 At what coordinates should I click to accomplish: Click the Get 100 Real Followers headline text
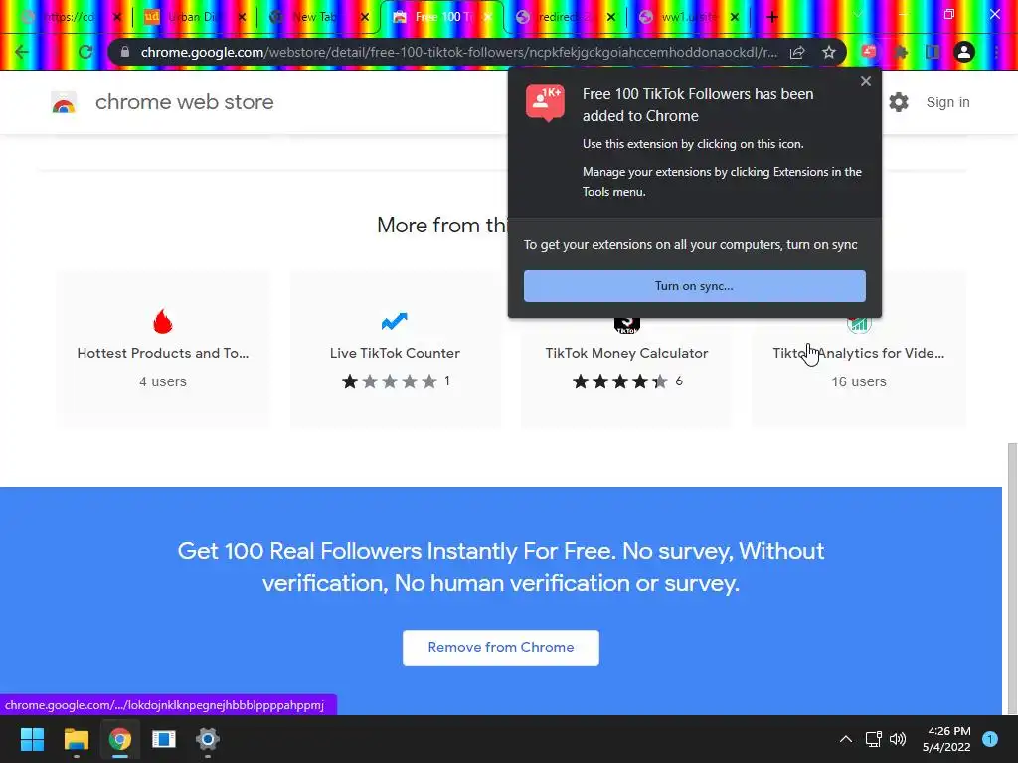coord(501,567)
